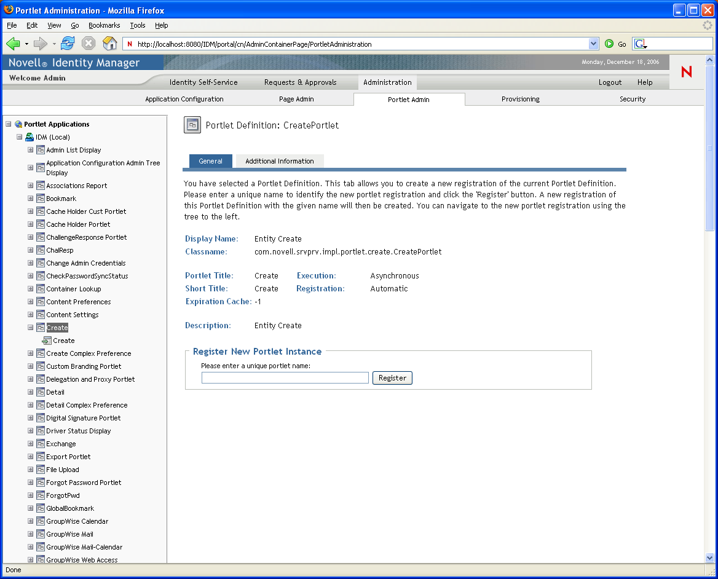718x579 pixels.
Task: Open the Provisioning tab
Action: coord(520,99)
